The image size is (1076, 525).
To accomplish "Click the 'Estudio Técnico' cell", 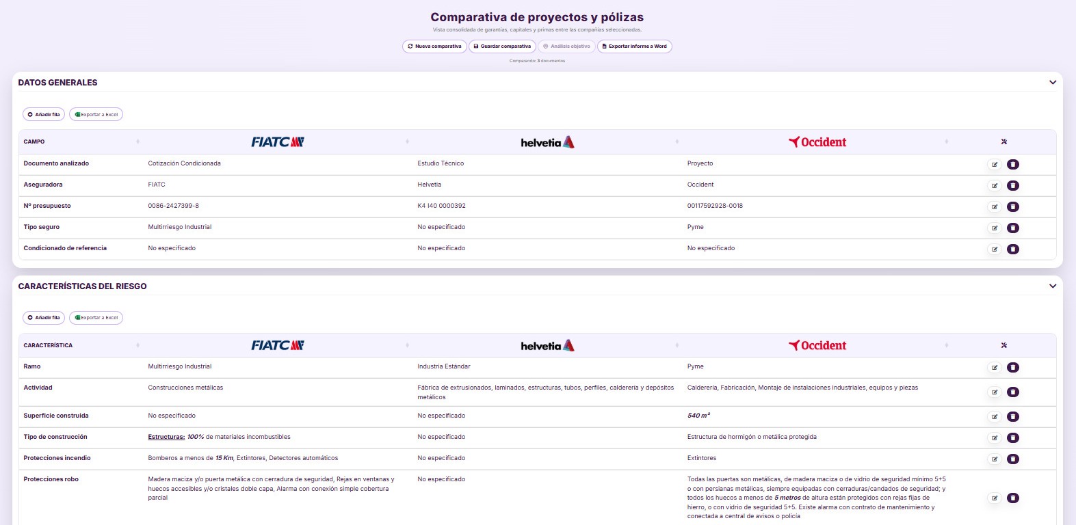I will click(441, 163).
